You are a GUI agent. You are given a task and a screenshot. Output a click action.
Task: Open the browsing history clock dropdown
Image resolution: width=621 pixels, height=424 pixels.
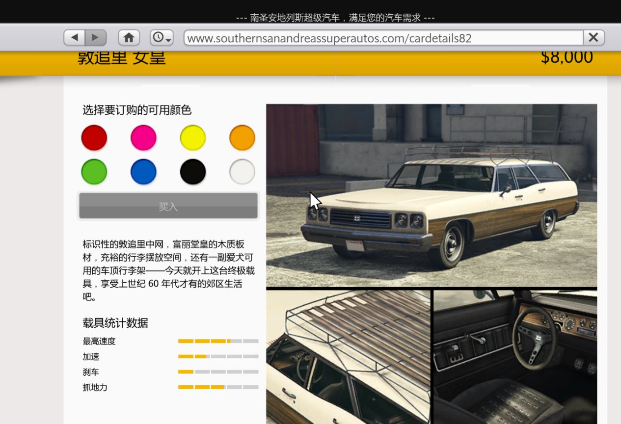tap(162, 37)
